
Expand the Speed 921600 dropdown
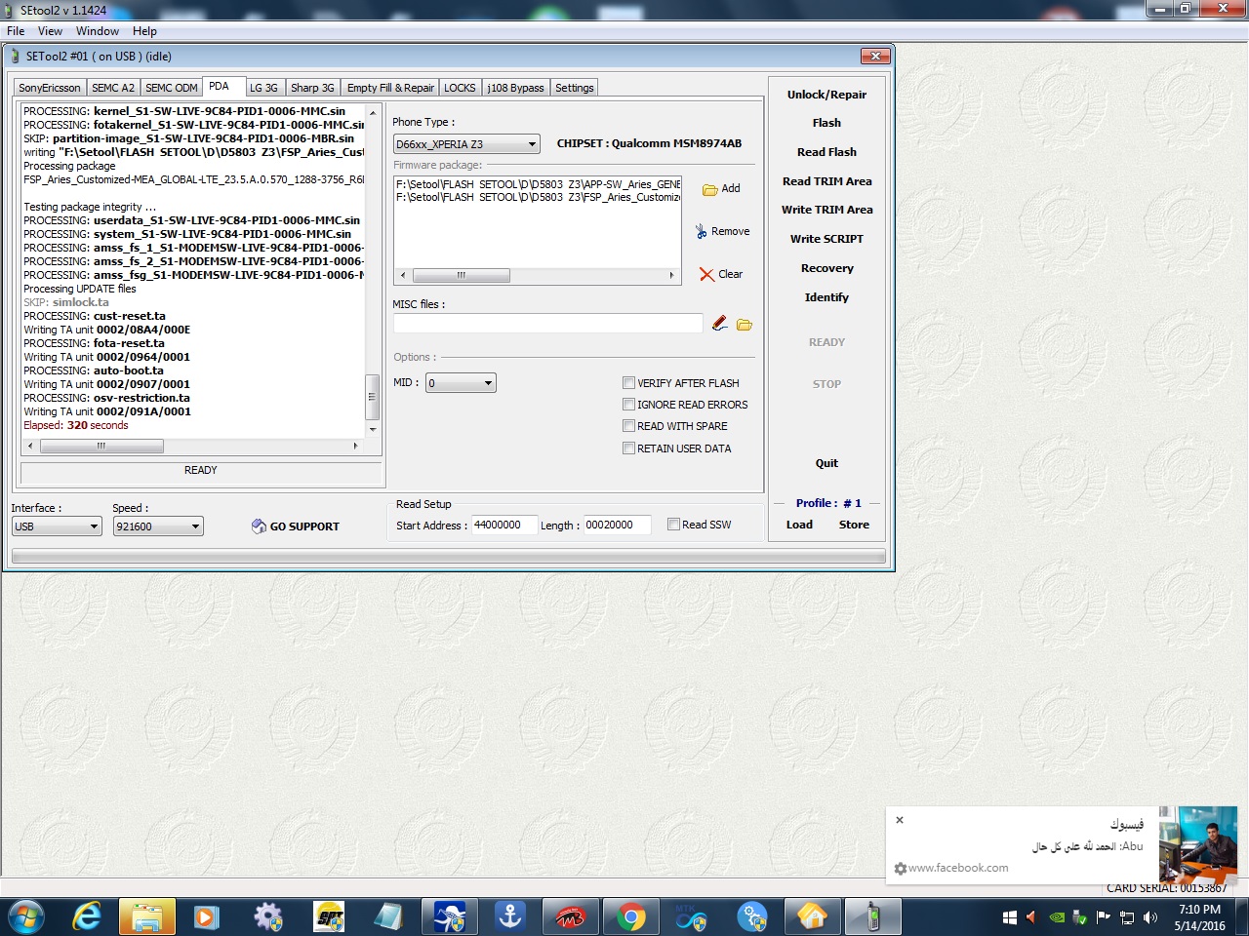point(158,526)
